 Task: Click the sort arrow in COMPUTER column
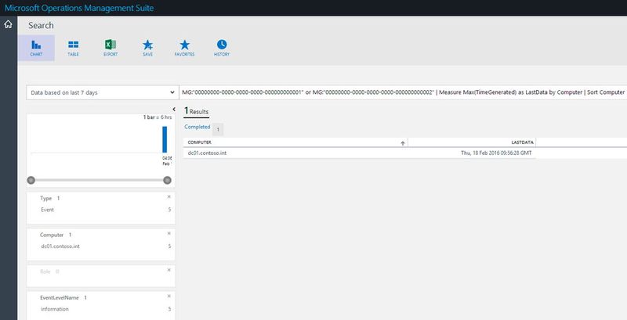click(x=403, y=143)
